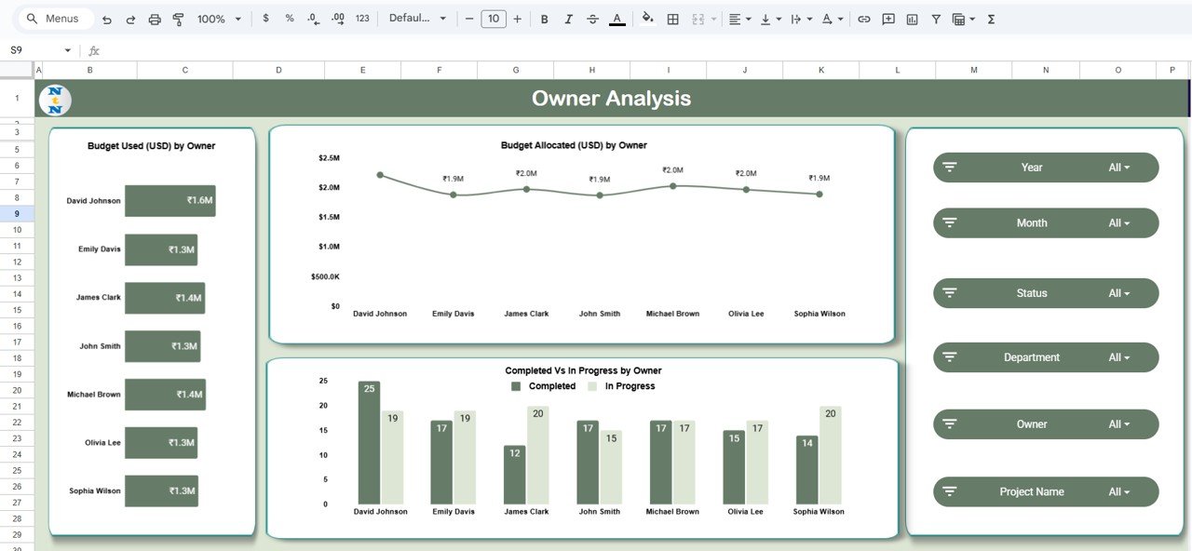Toggle bold formatting
The width and height of the screenshot is (1192, 551).
click(x=544, y=18)
